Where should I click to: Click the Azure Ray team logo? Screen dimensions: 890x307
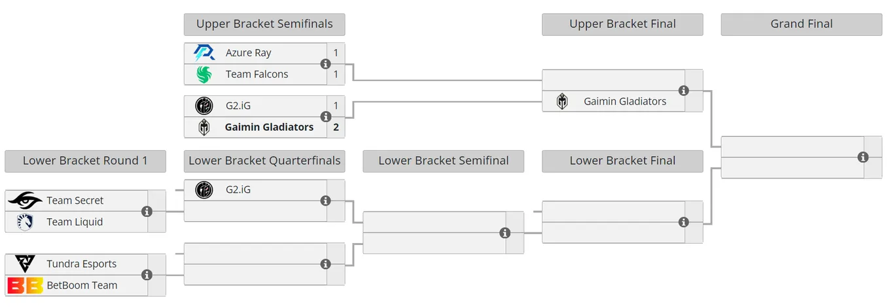pos(204,53)
